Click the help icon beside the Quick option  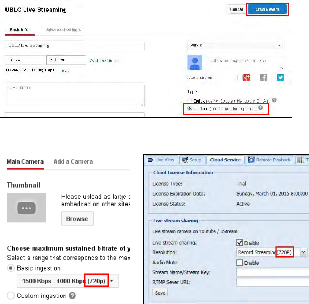[274, 100]
